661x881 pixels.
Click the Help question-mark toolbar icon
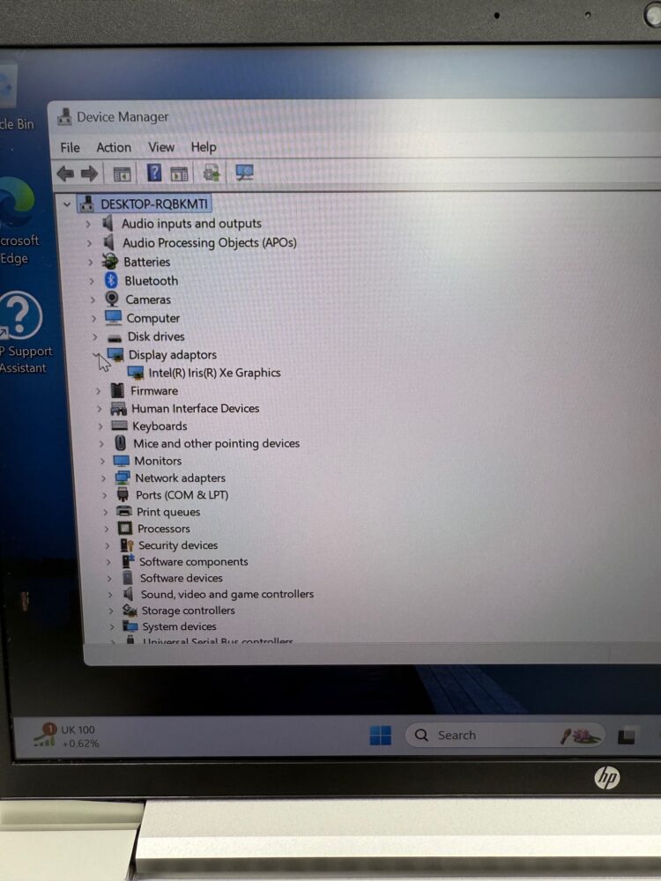click(x=154, y=173)
